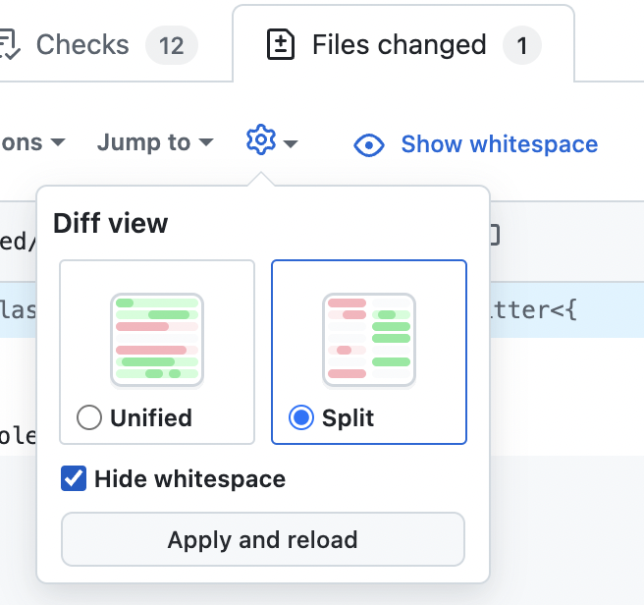
Task: Click the Checks count badge showing 12
Action: point(171,45)
